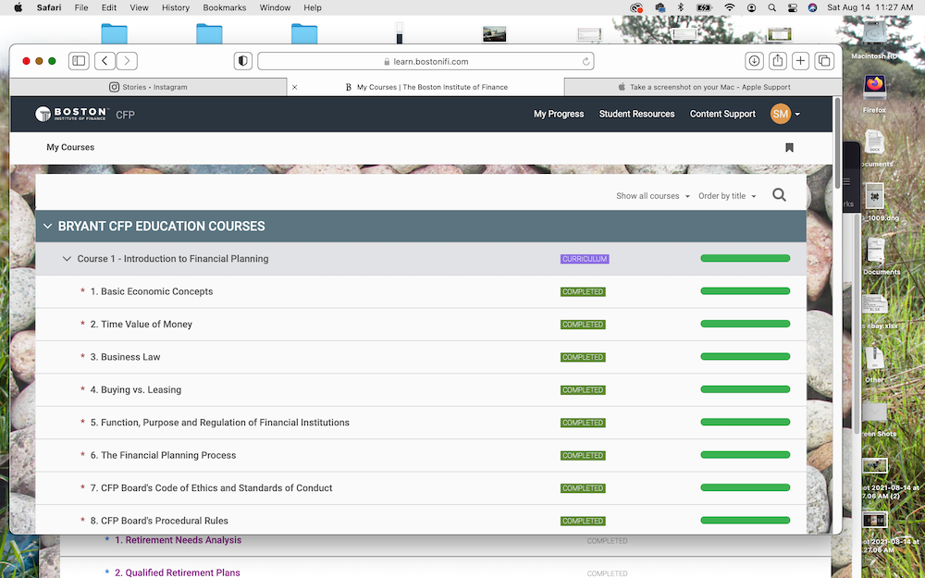The height and width of the screenshot is (578, 925).
Task: Open the Safari menu
Action: pos(48,7)
